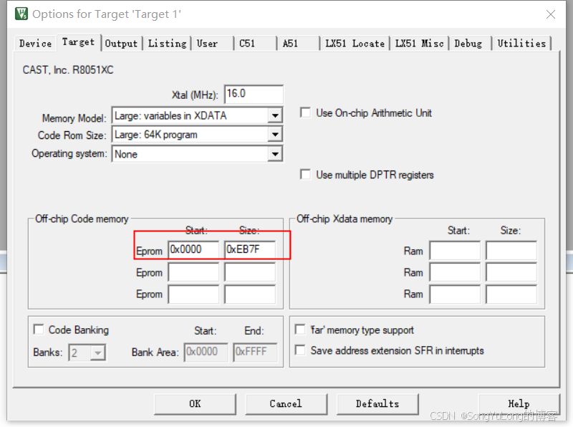Switch to the Device tab
Screen dimensions: 573x427
tap(35, 44)
